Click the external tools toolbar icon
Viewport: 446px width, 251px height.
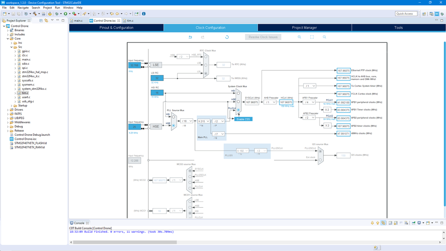[x=74, y=14]
